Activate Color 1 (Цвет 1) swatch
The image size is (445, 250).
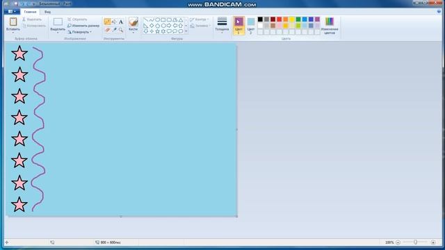point(238,26)
